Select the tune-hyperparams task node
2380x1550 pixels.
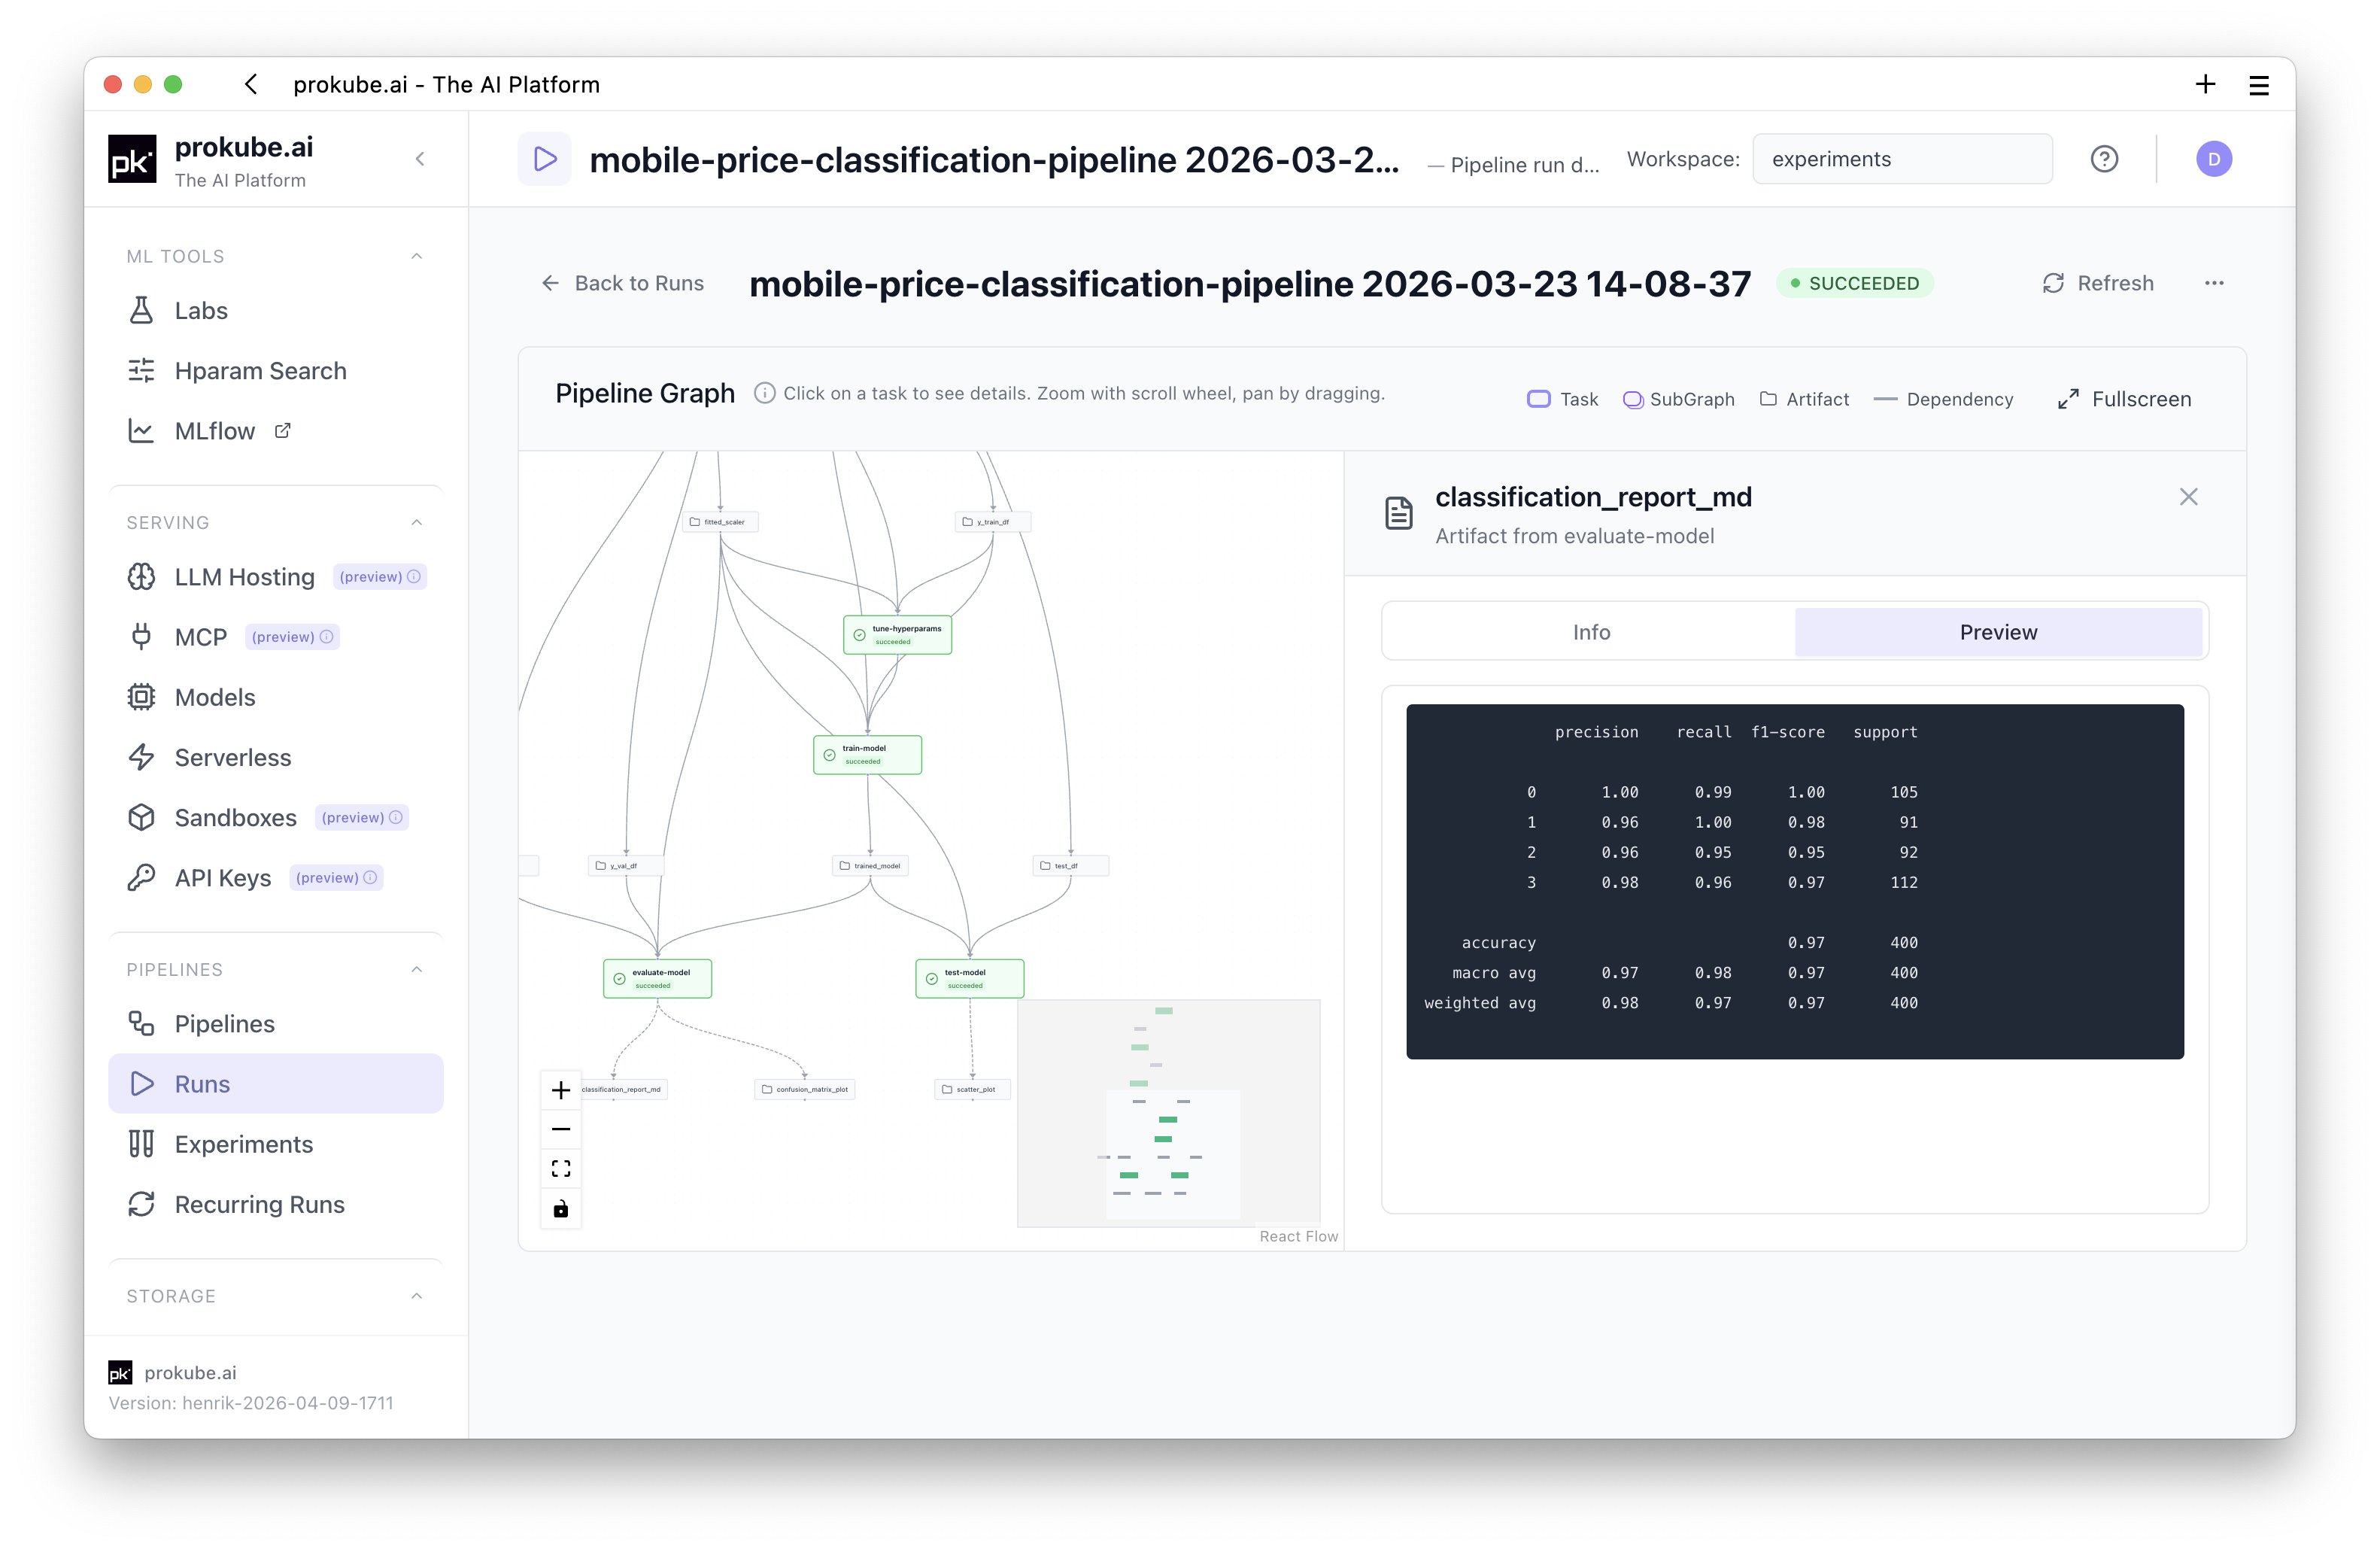[x=897, y=635]
